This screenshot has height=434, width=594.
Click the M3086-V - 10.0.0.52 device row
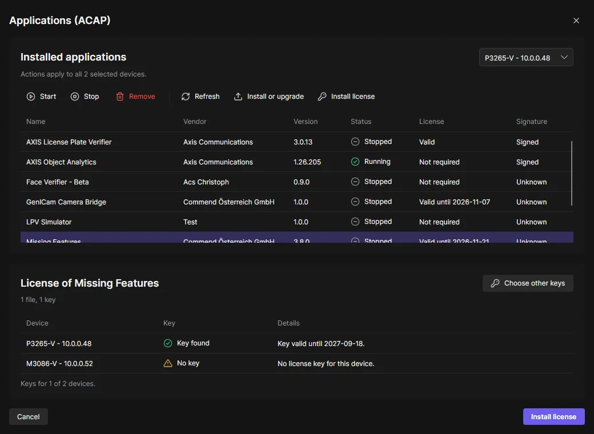[297, 364]
